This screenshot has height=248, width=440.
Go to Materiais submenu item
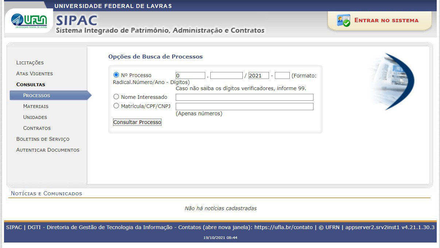[36, 106]
